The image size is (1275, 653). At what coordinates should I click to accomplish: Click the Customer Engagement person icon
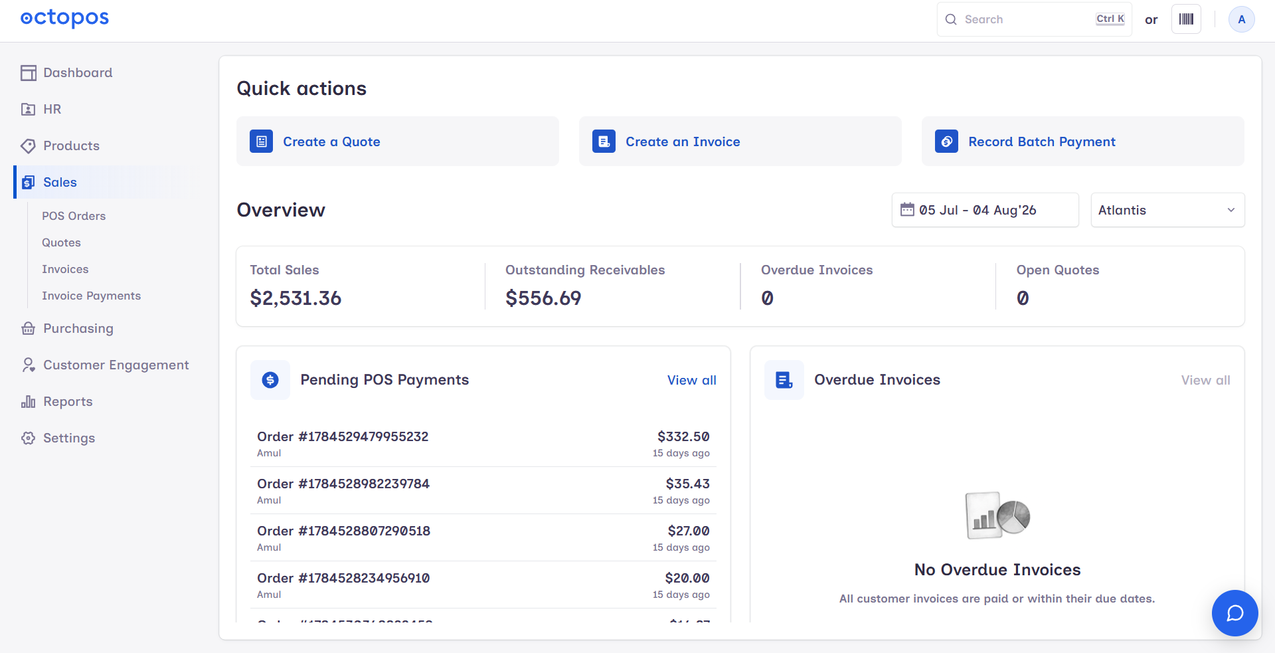(x=29, y=365)
